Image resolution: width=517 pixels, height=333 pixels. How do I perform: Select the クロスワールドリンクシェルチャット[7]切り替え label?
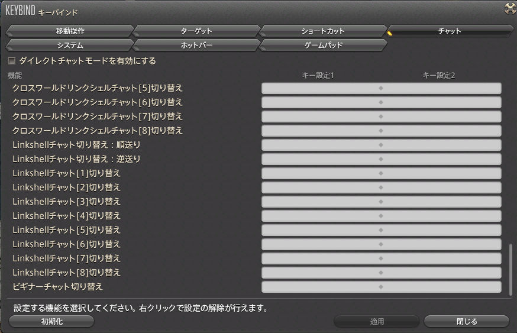(x=97, y=117)
